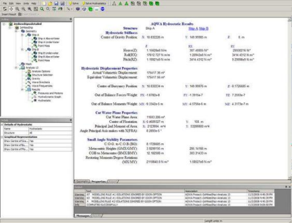The height and width of the screenshot is (223, 292).
Task: Select Pressures and Motions result
Action: 50,93
